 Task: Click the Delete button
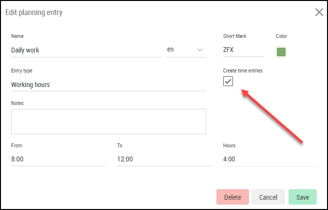[232, 197]
